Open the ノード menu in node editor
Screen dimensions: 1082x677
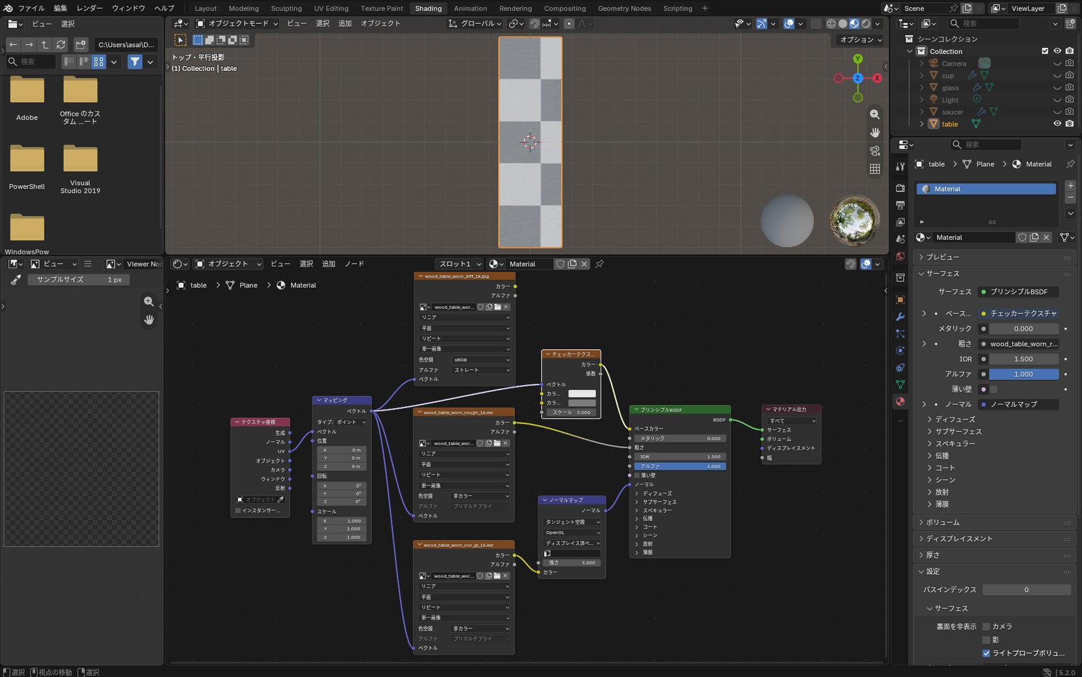click(x=354, y=264)
